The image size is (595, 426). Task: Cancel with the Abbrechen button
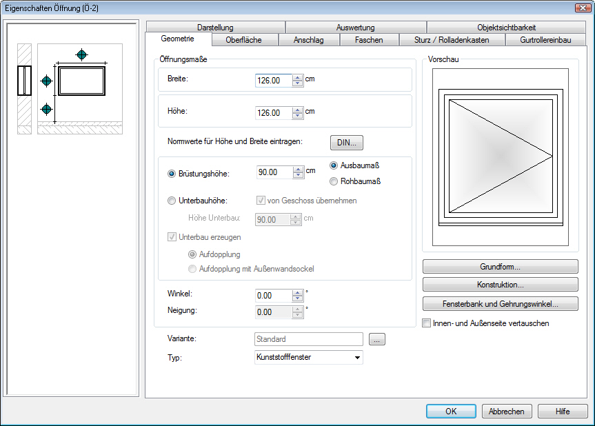[x=507, y=412]
